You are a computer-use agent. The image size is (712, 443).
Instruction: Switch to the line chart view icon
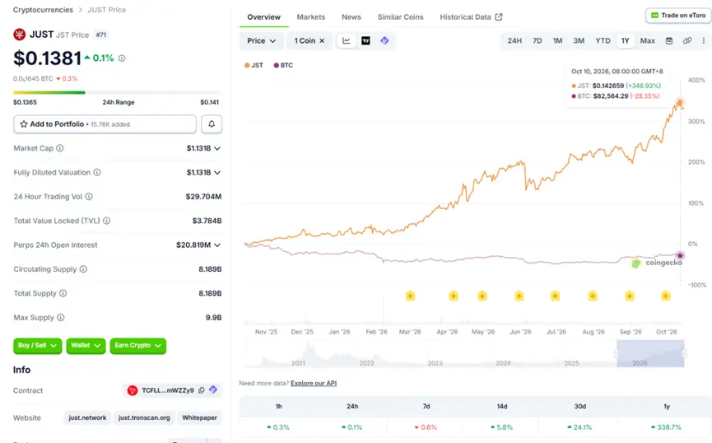point(347,41)
